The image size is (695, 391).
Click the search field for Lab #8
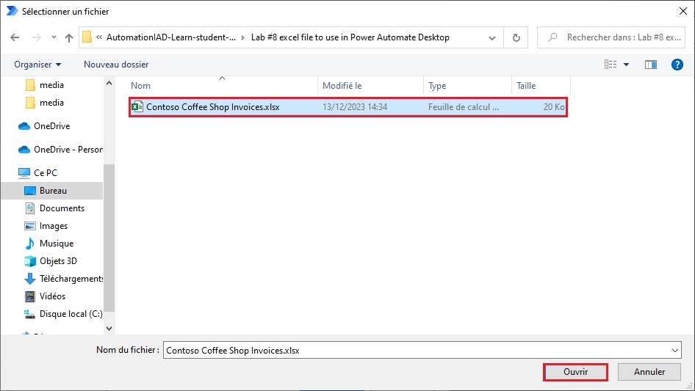pyautogui.click(x=611, y=37)
